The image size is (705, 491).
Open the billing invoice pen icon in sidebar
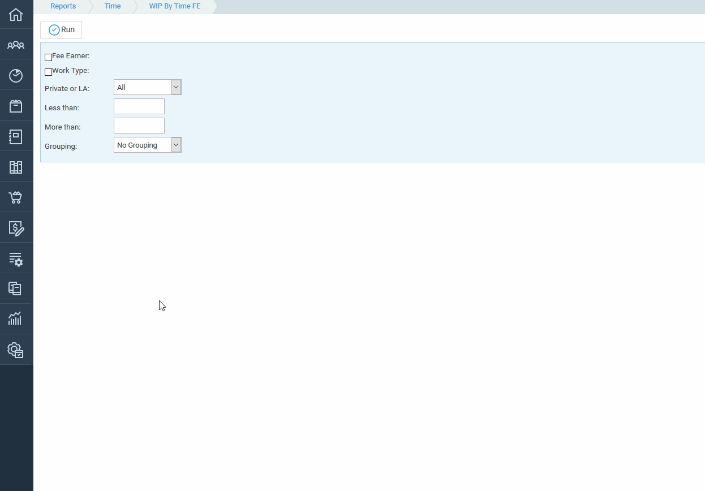click(x=16, y=228)
